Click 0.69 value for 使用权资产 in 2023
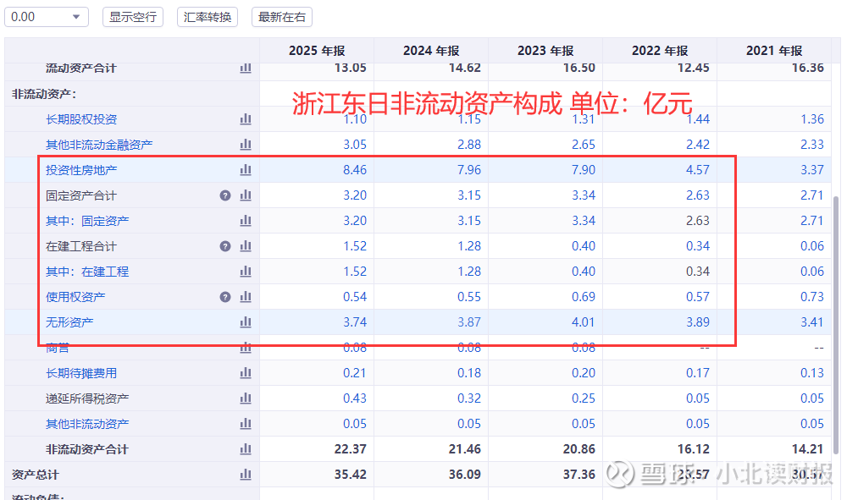This screenshot has width=858, height=500. tap(584, 297)
